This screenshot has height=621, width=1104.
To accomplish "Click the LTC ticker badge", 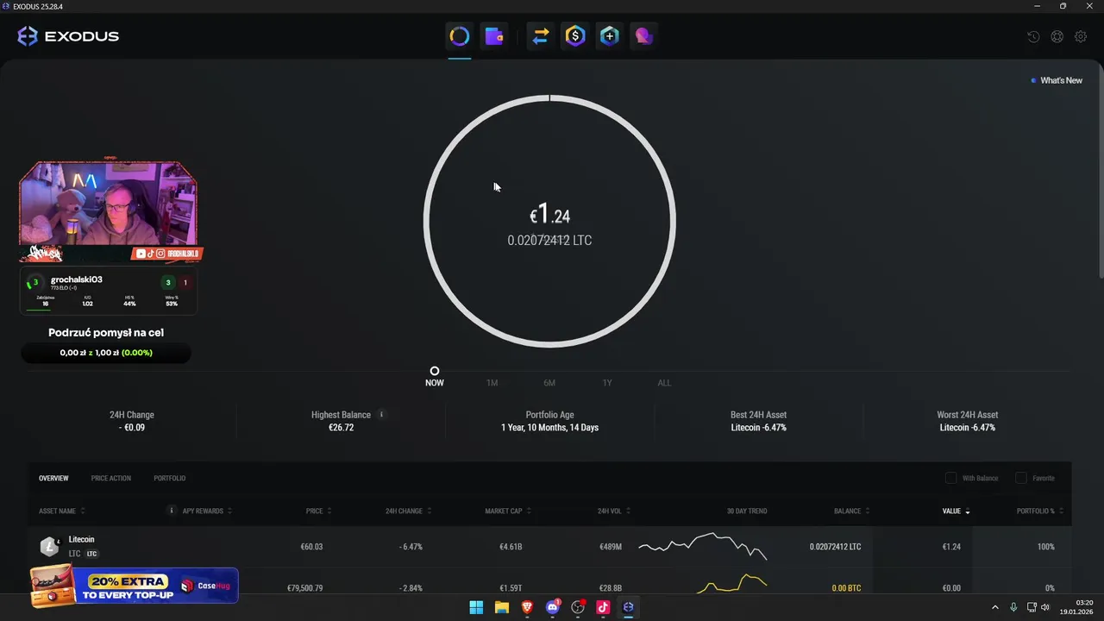I will point(92,554).
